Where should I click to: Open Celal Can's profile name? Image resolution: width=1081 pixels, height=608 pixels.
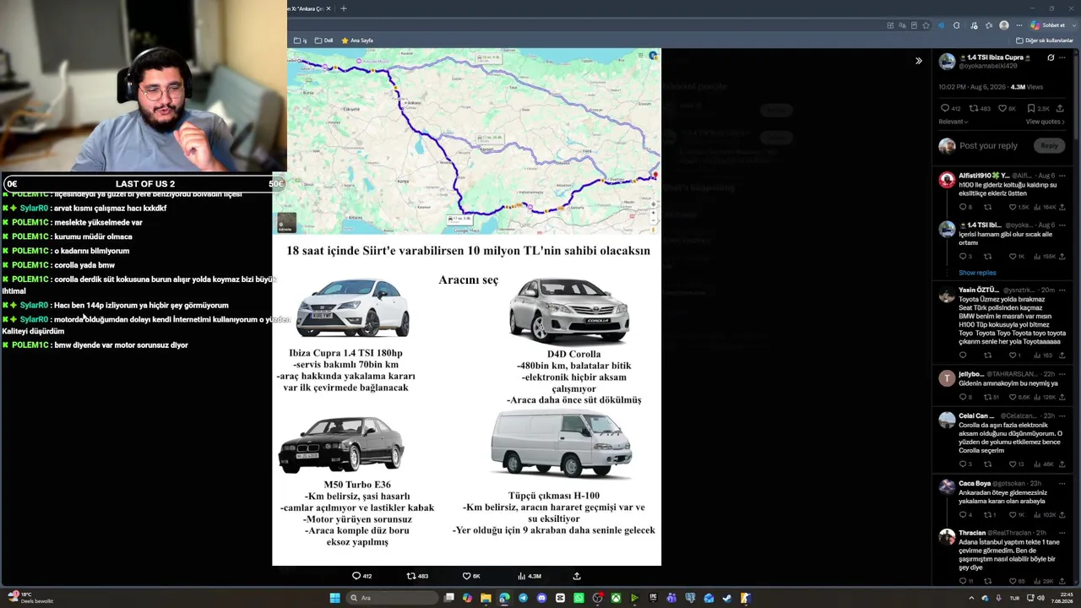pyautogui.click(x=976, y=415)
